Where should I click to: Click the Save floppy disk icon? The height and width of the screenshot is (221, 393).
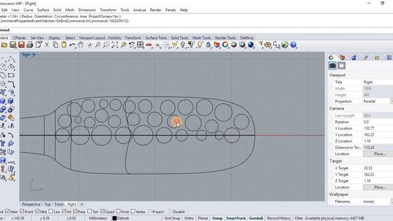13,45
